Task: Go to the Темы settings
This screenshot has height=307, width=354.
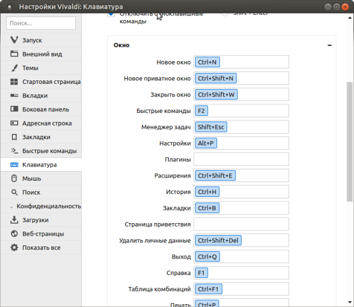Action: 30,68
